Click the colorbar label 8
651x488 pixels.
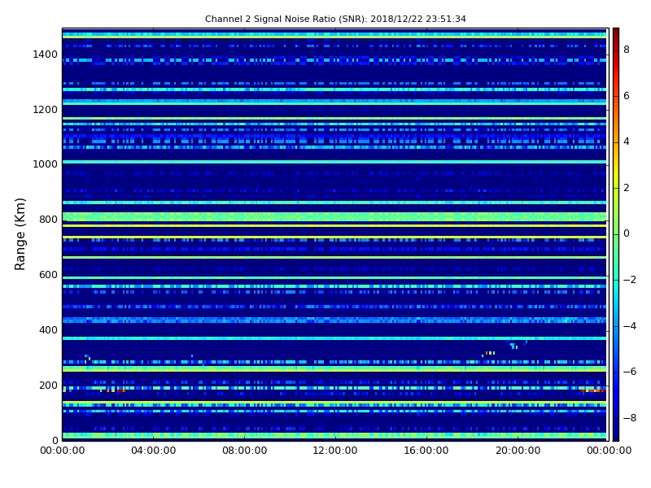point(627,50)
